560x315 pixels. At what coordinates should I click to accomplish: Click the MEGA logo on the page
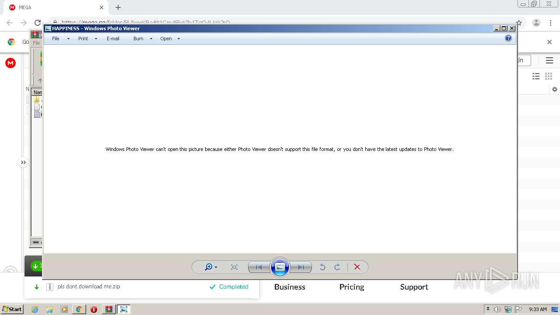tap(10, 63)
